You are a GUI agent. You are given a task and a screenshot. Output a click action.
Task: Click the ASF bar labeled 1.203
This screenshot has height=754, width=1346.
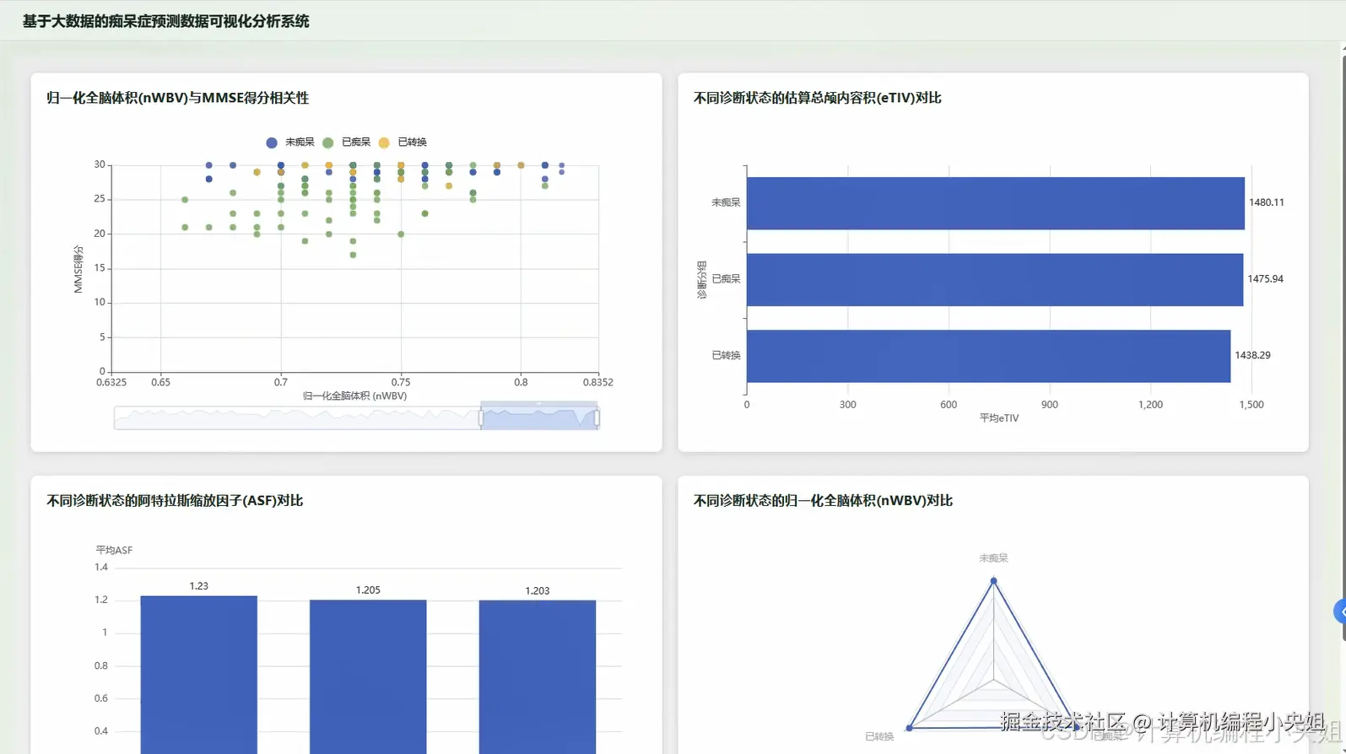point(538,676)
